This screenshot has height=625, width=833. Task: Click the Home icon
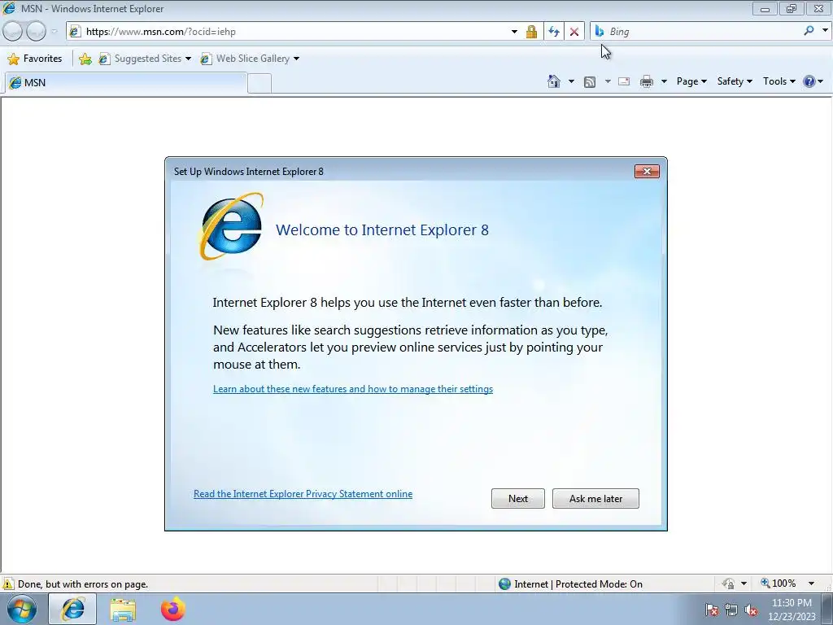[x=554, y=81]
